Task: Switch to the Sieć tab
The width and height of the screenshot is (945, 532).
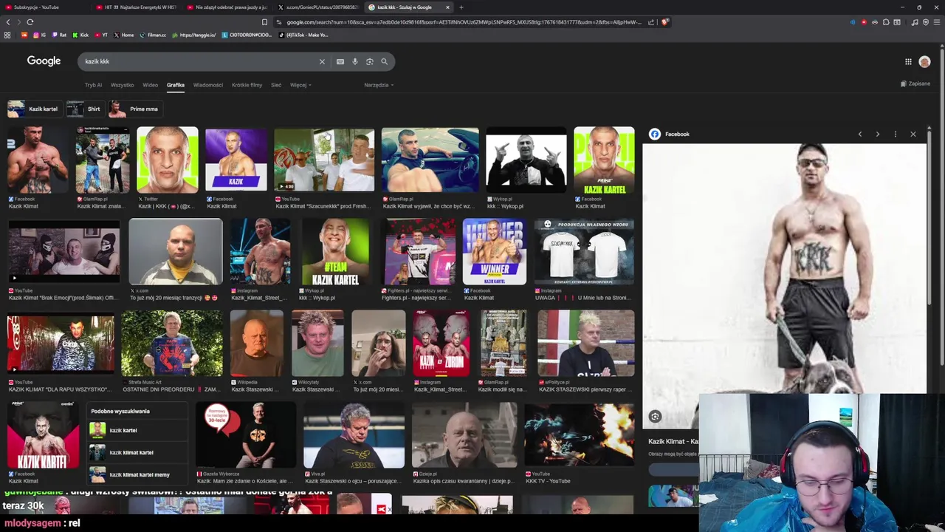Action: 276,85
